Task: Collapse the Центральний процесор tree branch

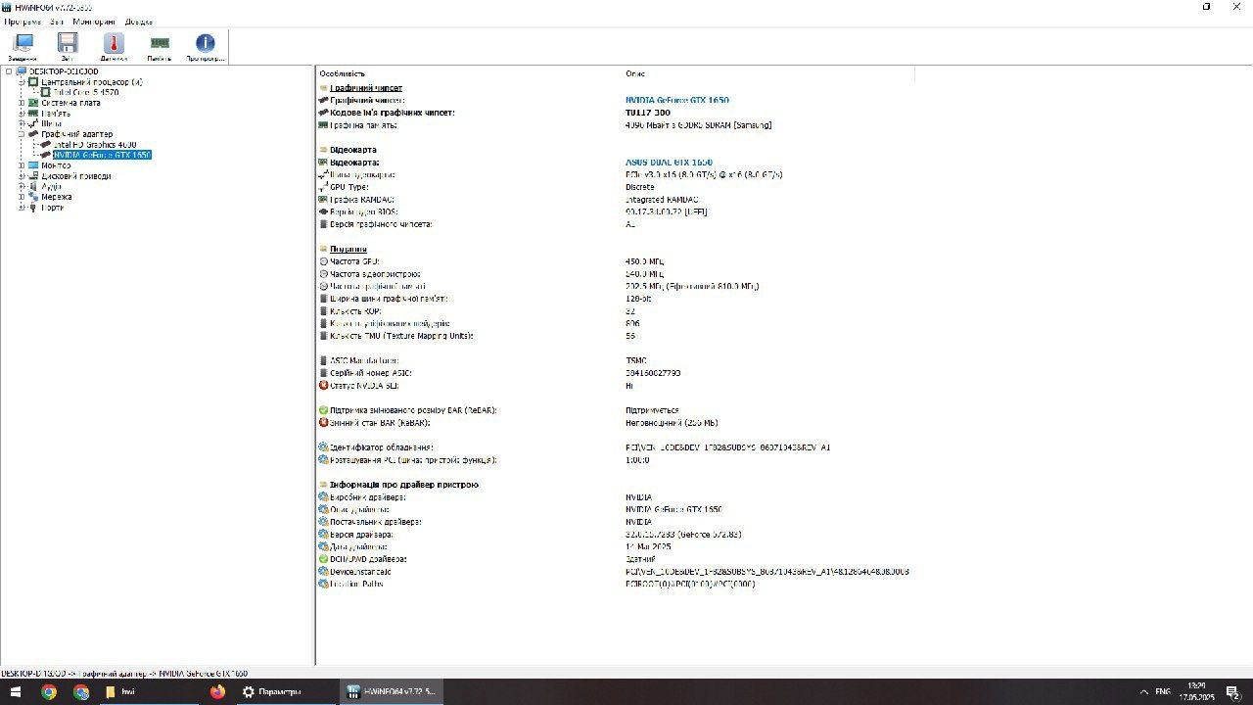Action: tap(21, 82)
